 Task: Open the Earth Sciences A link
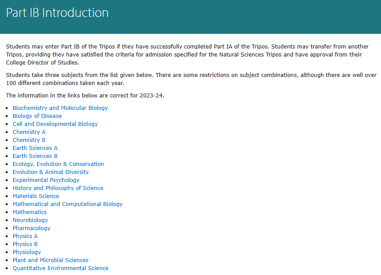(35, 148)
